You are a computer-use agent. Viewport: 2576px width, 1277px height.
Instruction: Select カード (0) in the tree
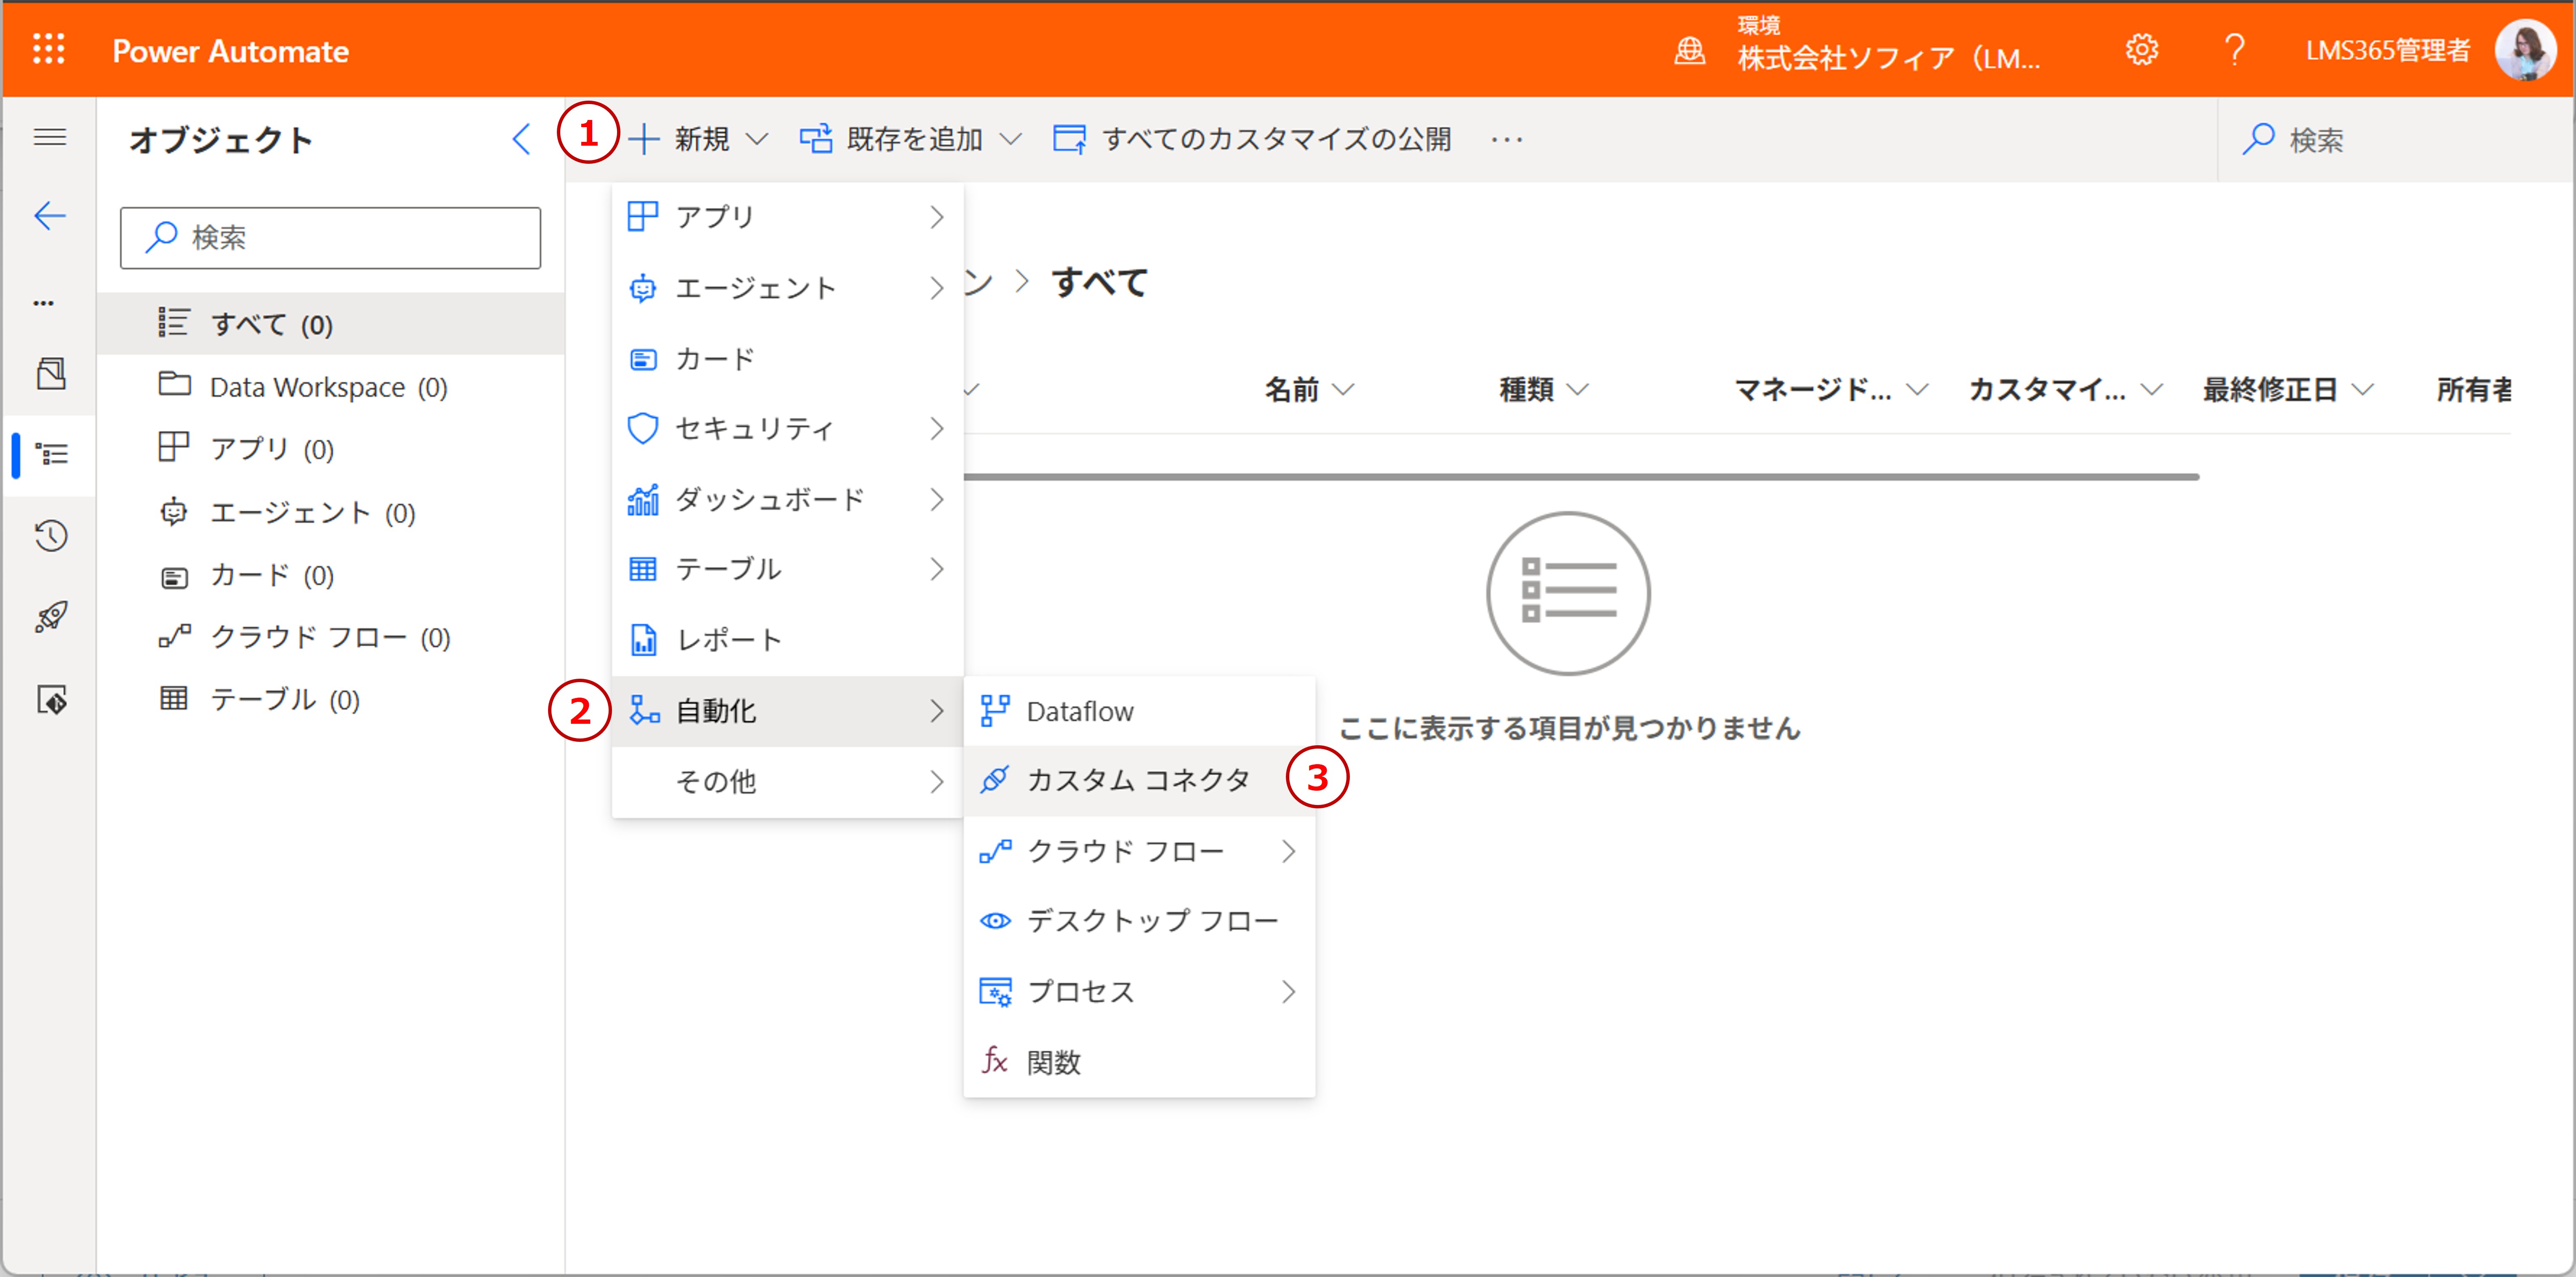click(331, 575)
